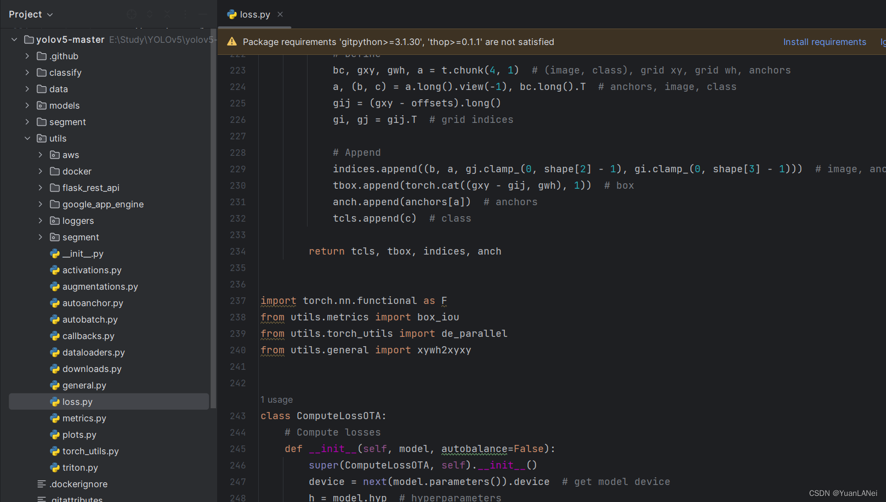Image resolution: width=886 pixels, height=502 pixels.
Task: Expand the segment folder under utils
Action: click(39, 237)
